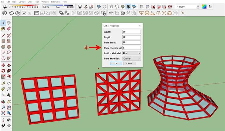Screen dimensions: 225x131
Task: Activate the Freehand drawing tool
Action: point(9,35)
